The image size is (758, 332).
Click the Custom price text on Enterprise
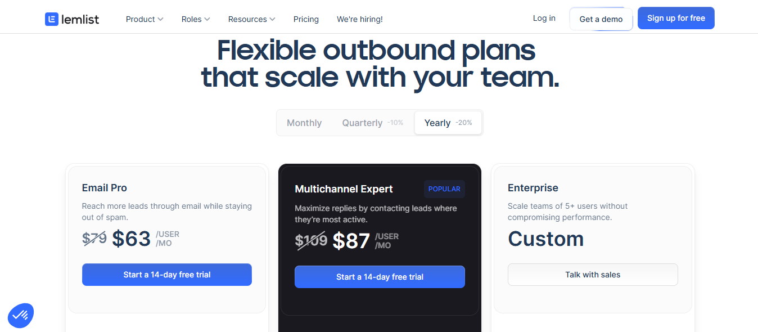(545, 239)
